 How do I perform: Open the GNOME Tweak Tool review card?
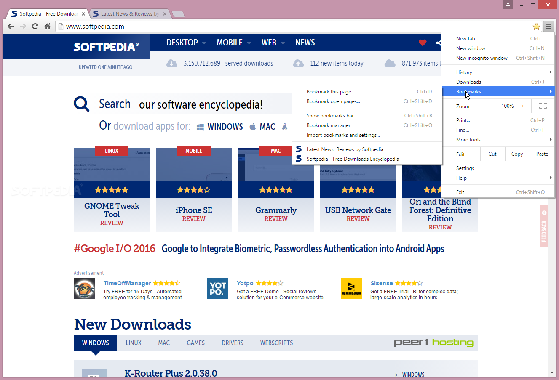click(x=112, y=189)
